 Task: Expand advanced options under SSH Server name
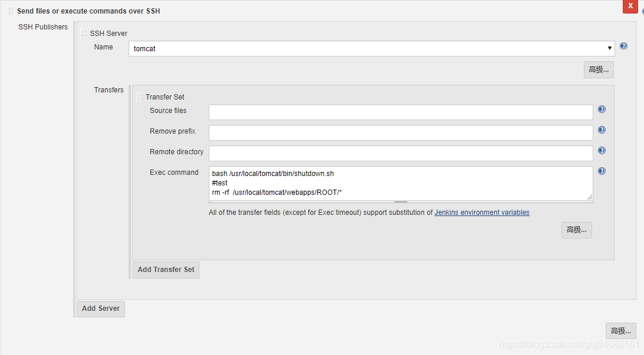[599, 69]
